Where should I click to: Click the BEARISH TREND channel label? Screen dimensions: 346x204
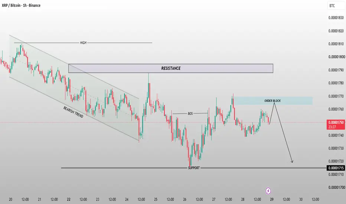73,112
